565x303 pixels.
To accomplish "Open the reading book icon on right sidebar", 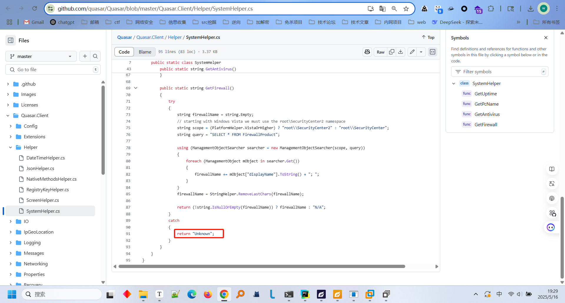I will (x=552, y=169).
